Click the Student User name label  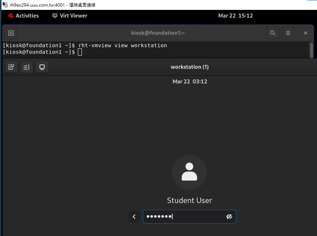point(189,201)
